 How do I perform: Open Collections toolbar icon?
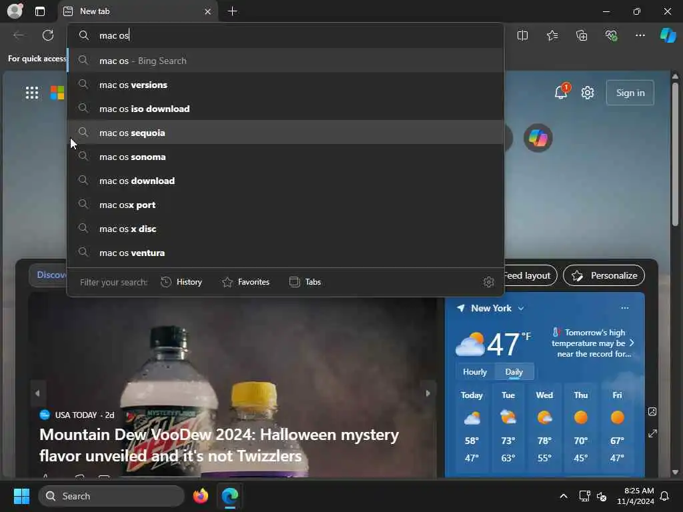(582, 35)
